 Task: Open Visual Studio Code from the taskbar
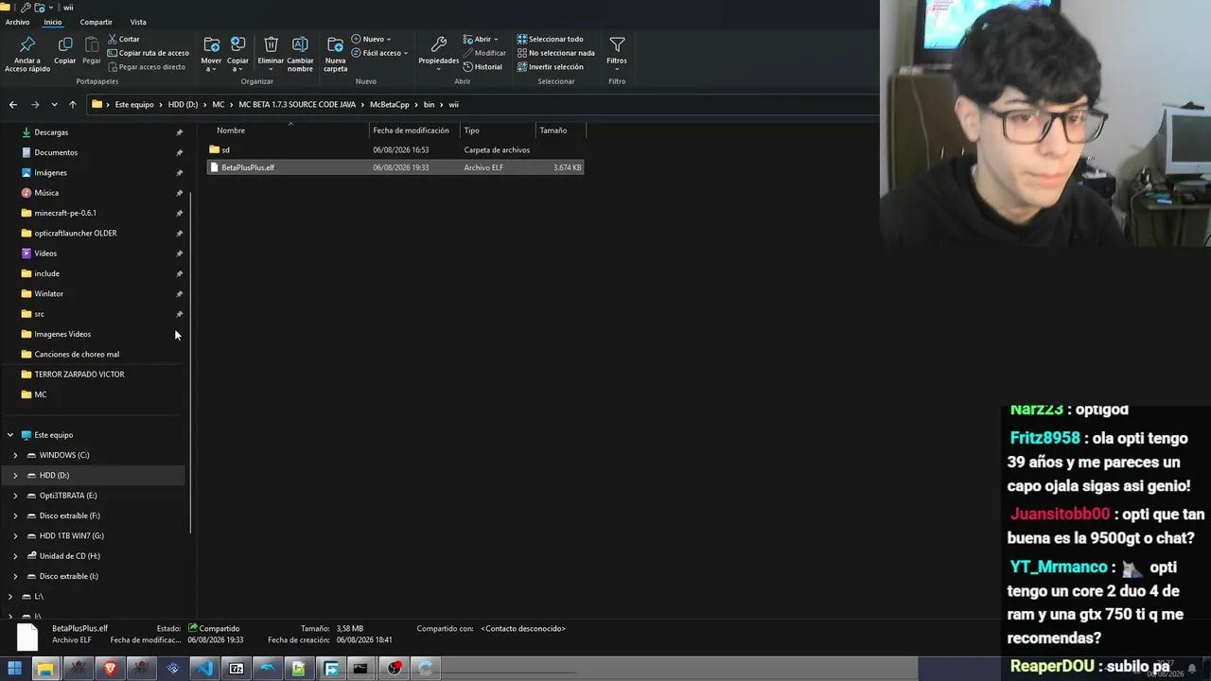click(x=204, y=669)
